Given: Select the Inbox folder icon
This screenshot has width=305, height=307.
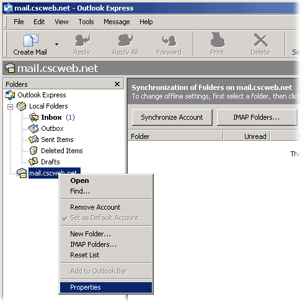Looking at the screenshot, I should pos(33,117).
